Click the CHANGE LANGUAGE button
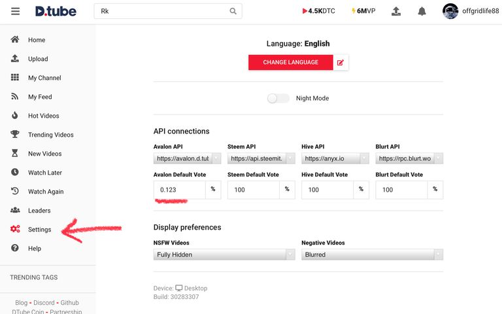 [x=291, y=63]
